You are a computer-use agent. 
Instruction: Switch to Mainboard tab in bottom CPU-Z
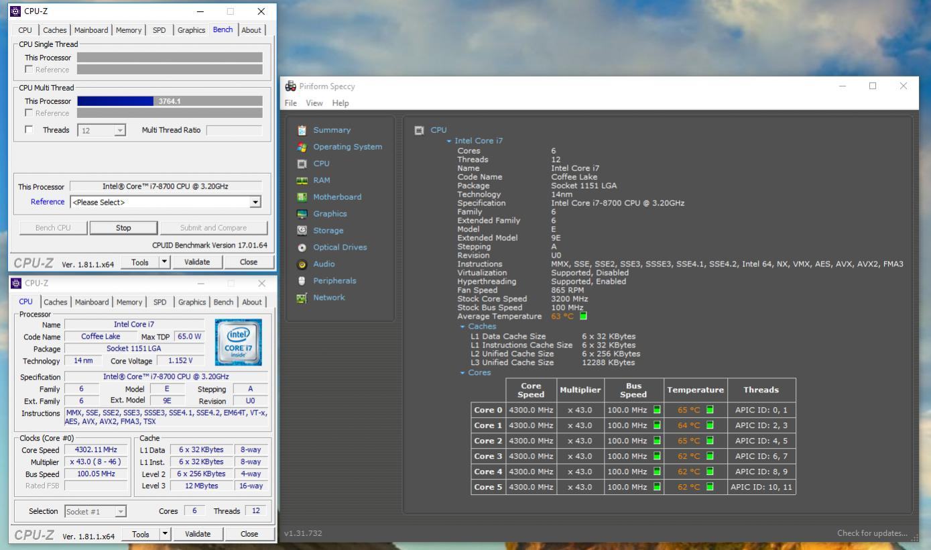click(x=92, y=302)
